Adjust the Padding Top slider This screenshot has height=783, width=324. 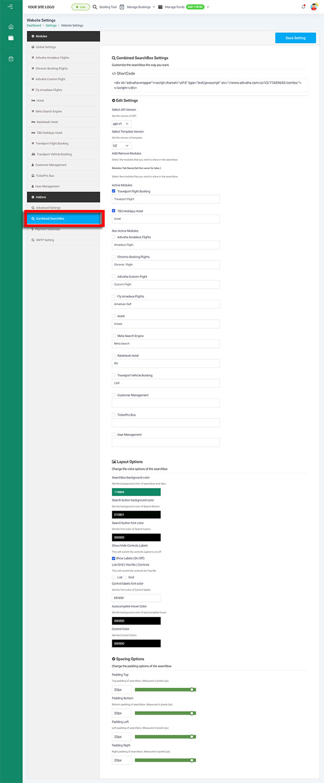click(165, 690)
